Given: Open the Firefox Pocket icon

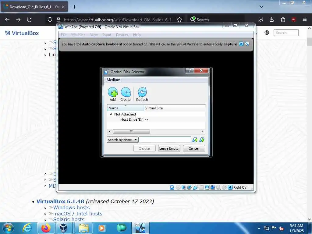Looking at the screenshot, I should 261,20.
